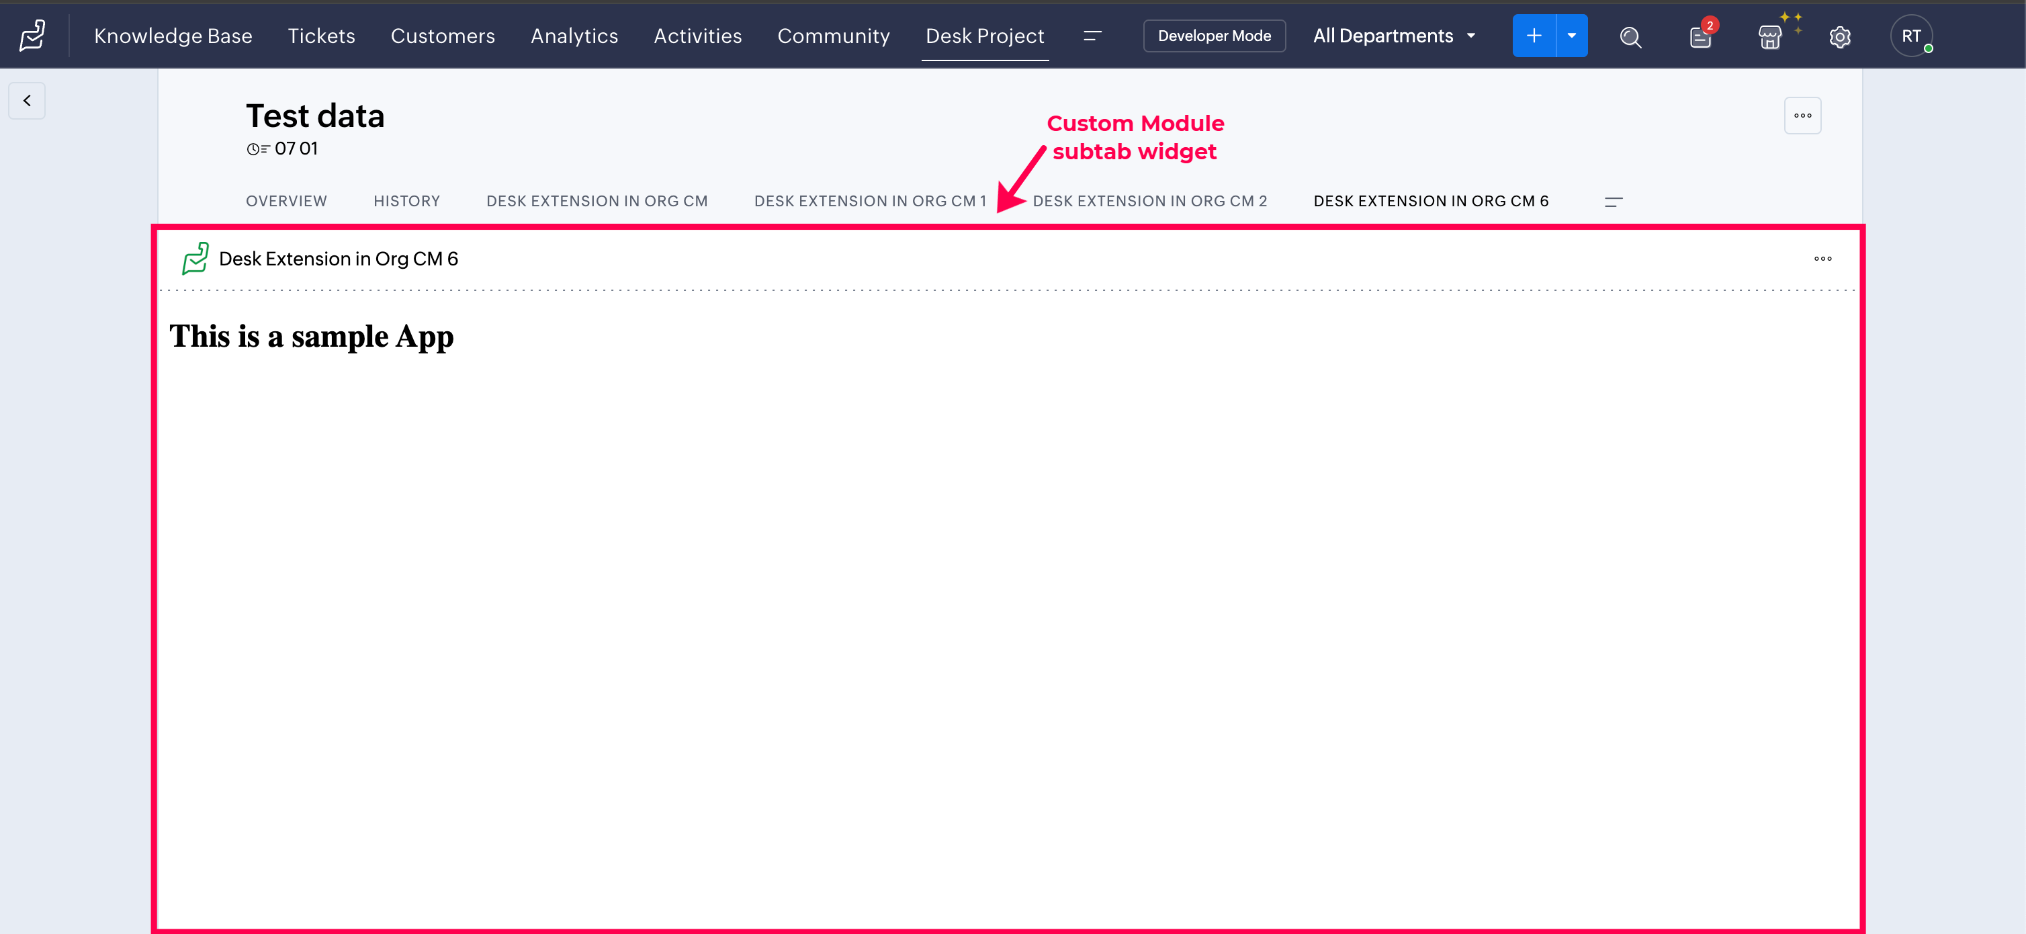Screen dimensions: 2026x934
Task: Expand more modules menu in top nav
Action: pyautogui.click(x=1092, y=36)
